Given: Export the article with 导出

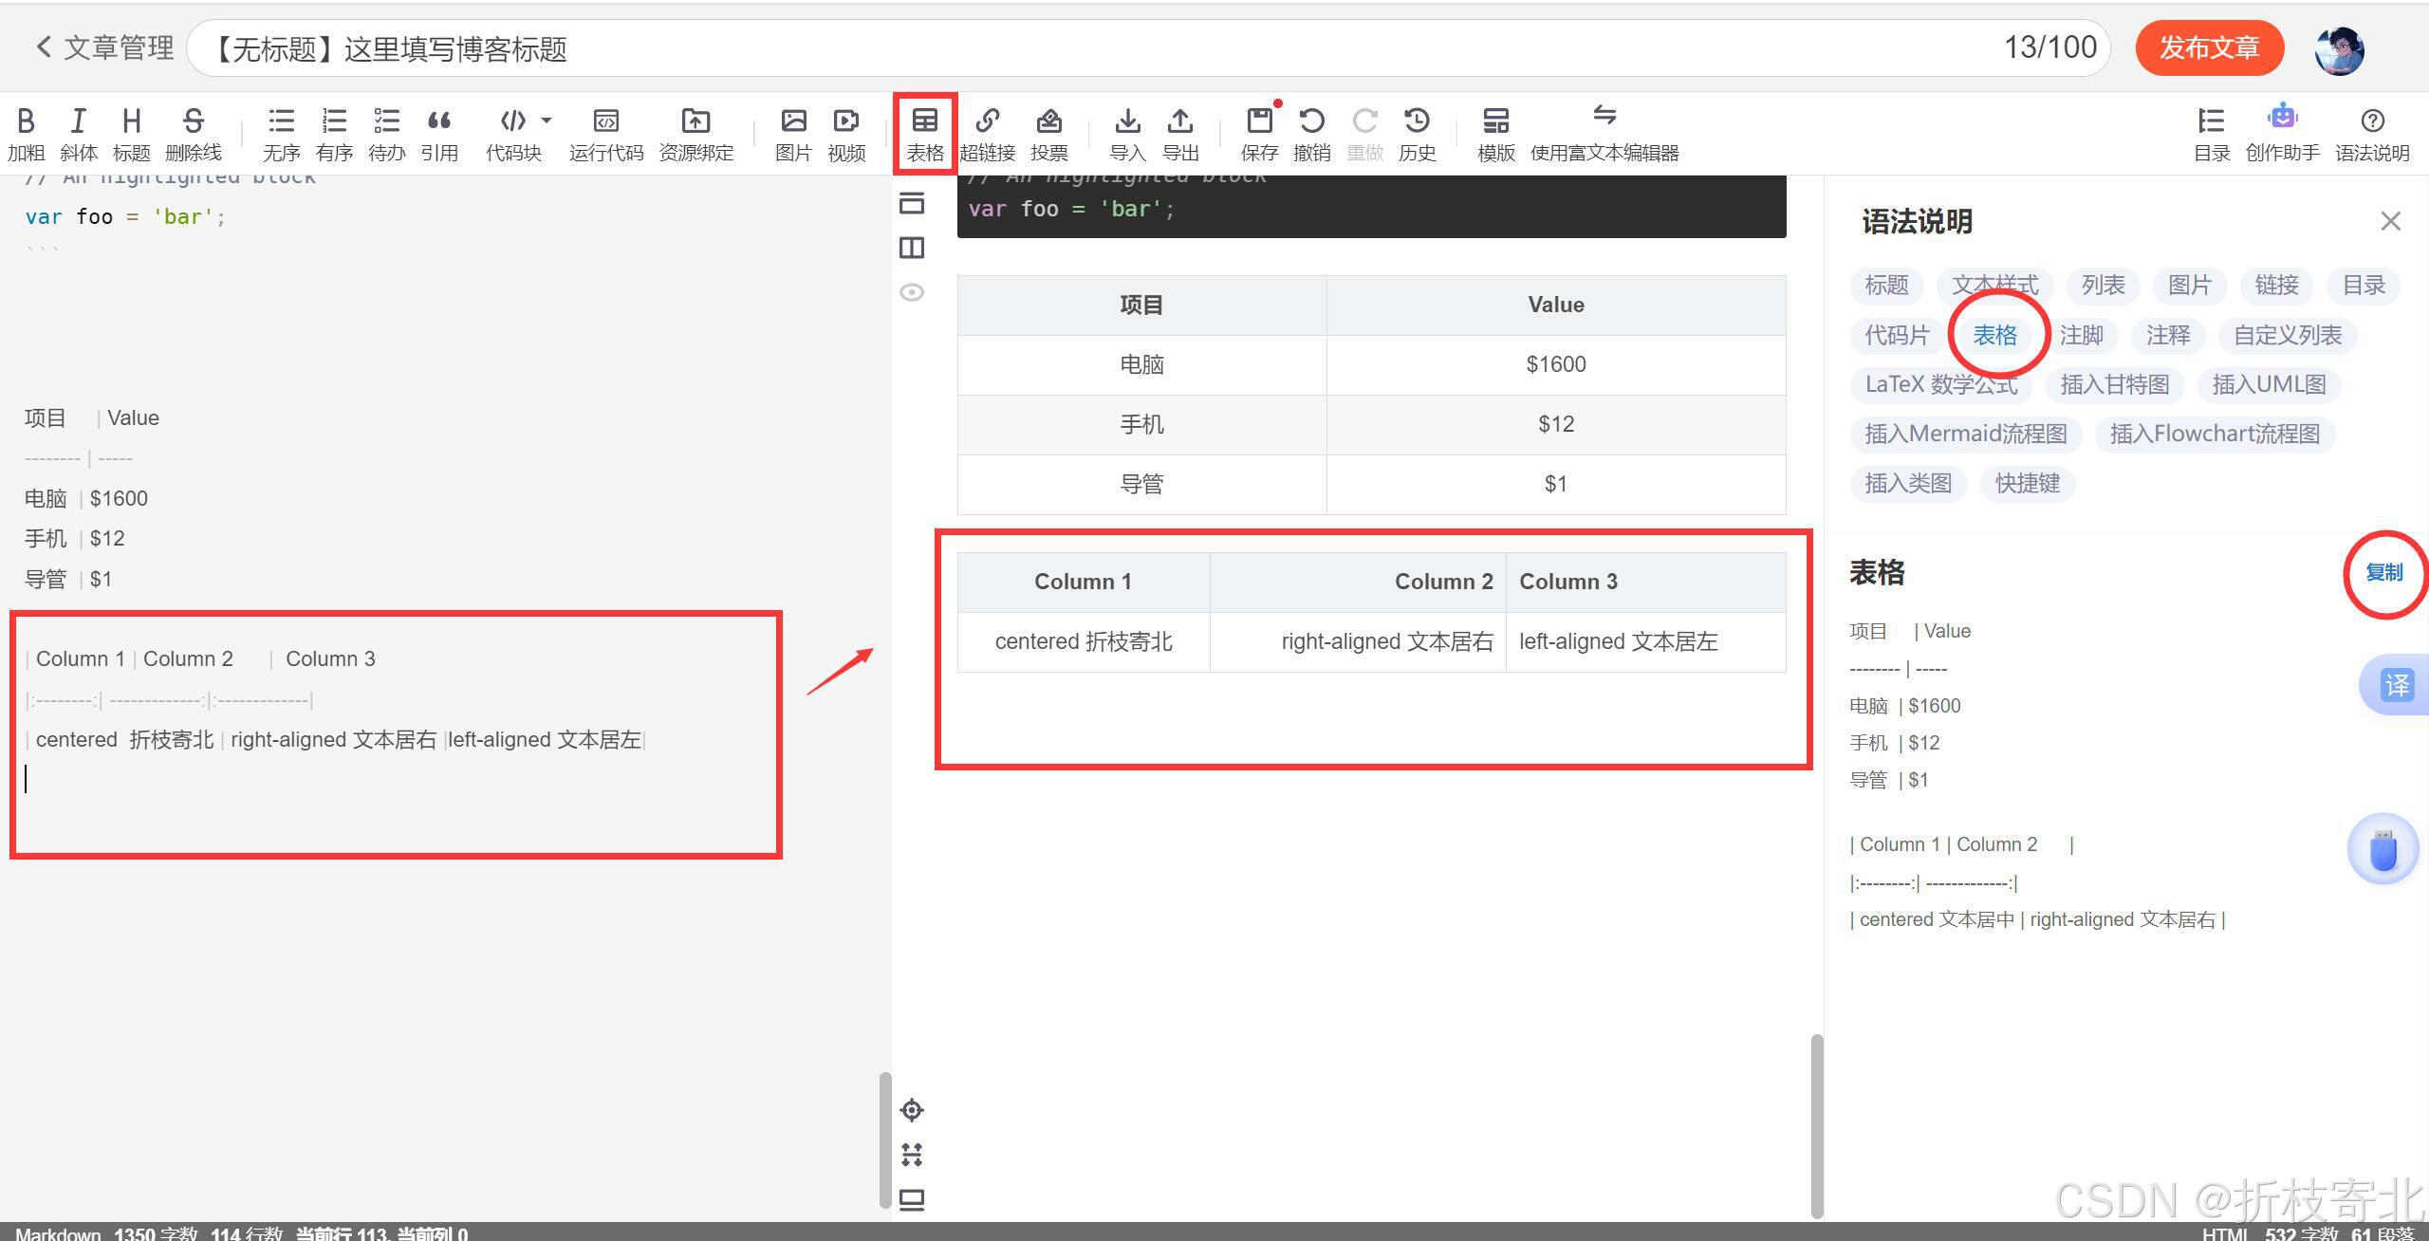Looking at the screenshot, I should (x=1180, y=134).
